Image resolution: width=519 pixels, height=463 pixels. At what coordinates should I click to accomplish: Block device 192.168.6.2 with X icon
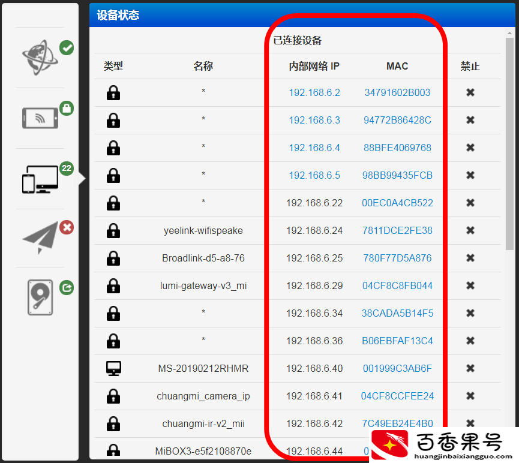pyautogui.click(x=470, y=92)
